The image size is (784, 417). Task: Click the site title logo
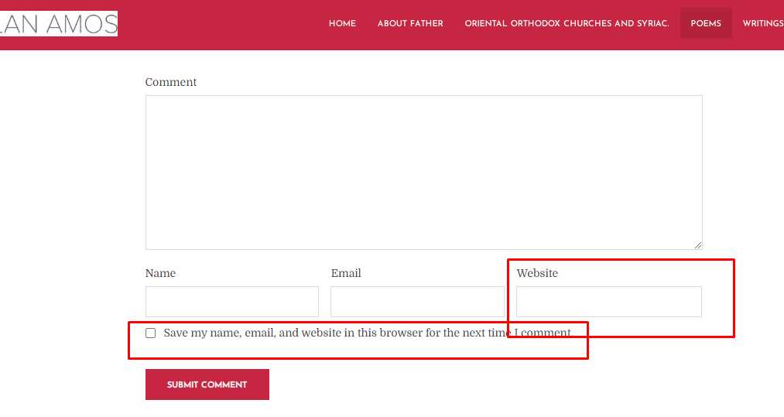tap(59, 23)
